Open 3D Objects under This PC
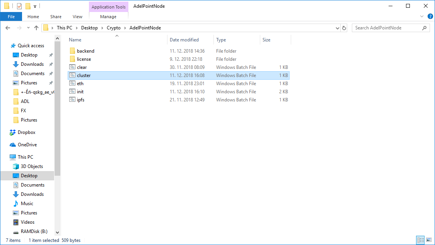The height and width of the screenshot is (245, 435). (32, 166)
